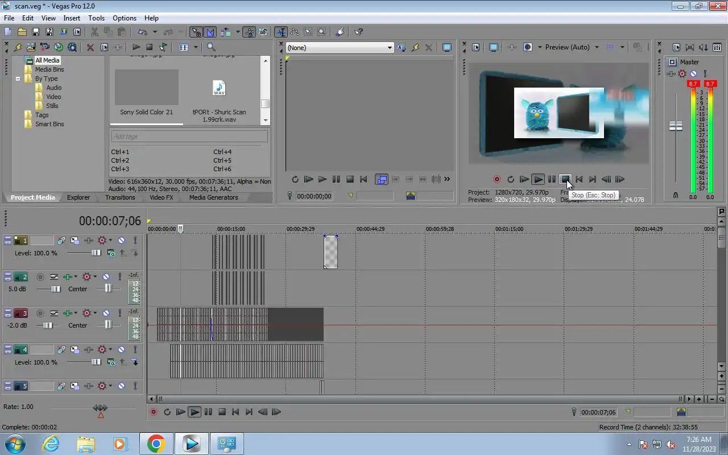The width and height of the screenshot is (728, 455).
Task: Click Play in the timeline transport bar
Action: coord(195,412)
